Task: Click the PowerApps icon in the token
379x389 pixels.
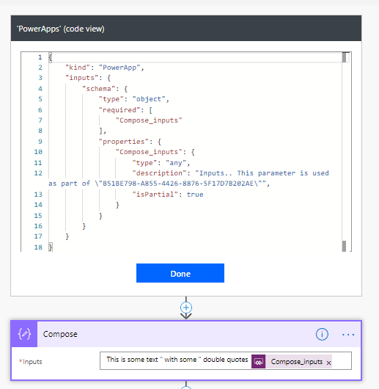Action: (258, 361)
